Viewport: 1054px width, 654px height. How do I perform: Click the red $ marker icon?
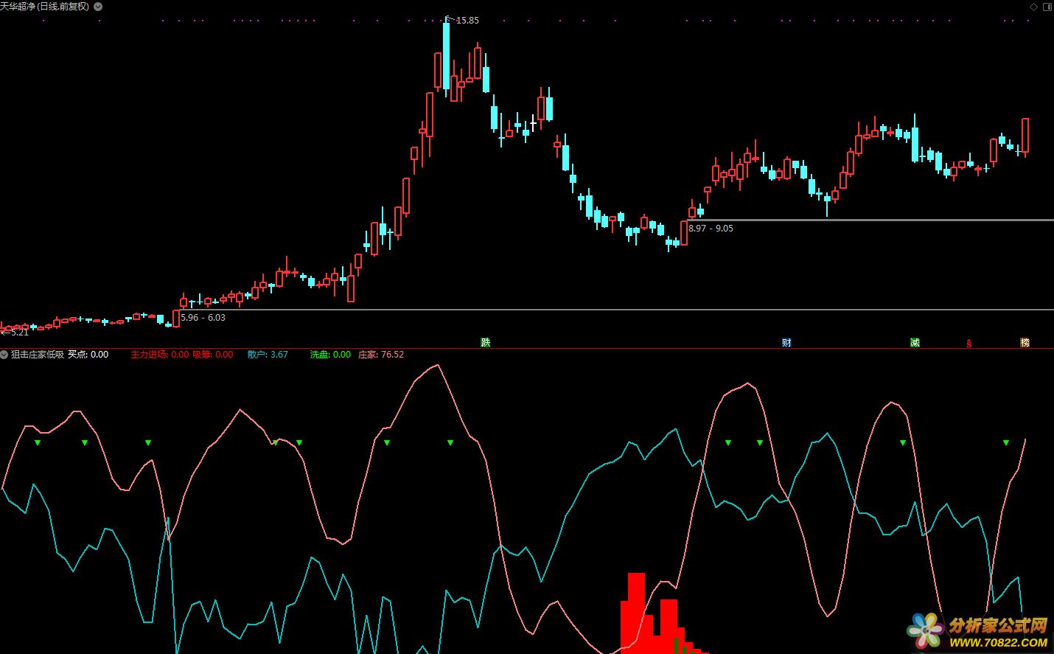(969, 344)
